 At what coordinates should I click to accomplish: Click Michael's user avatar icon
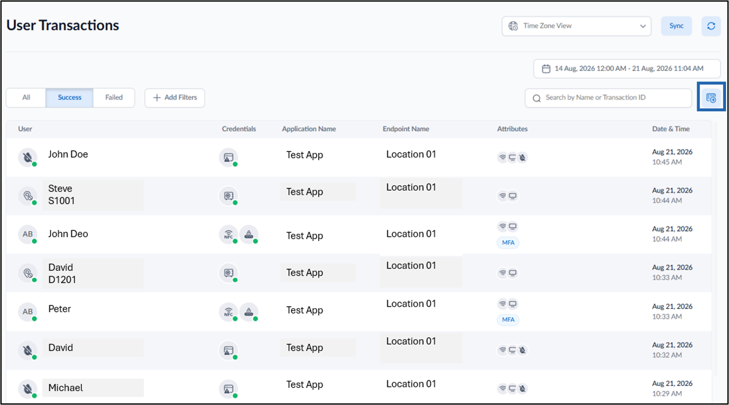28,389
